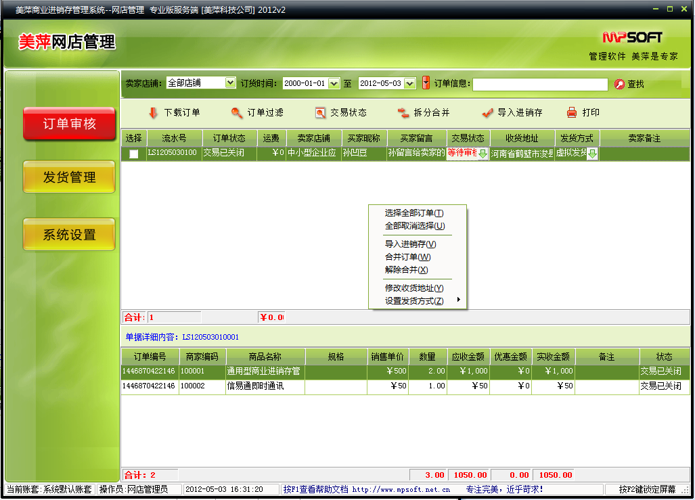Click the Search (查找) icon button
695x500 pixels.
click(620, 85)
